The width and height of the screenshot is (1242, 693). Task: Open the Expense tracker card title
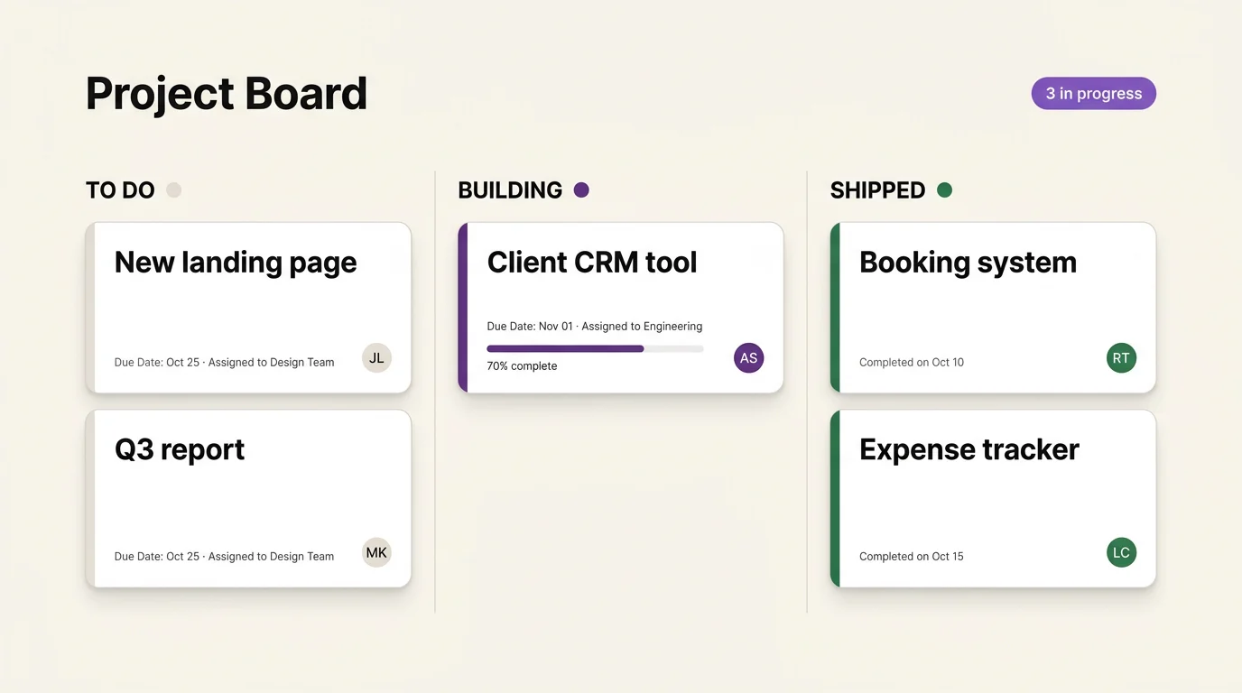[x=969, y=449]
